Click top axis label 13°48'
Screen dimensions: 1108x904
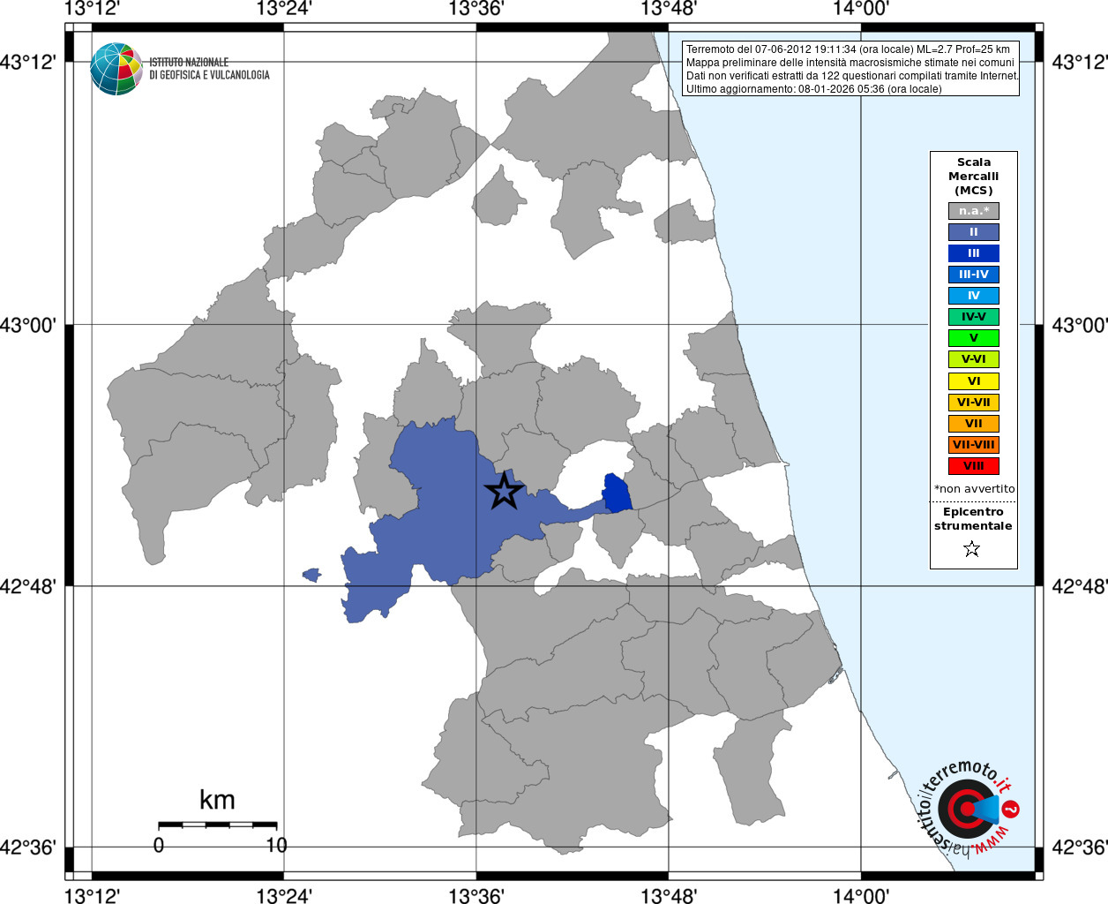(x=669, y=9)
